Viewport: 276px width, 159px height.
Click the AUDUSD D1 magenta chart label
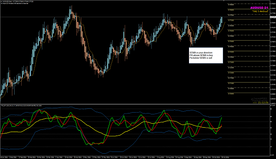[259, 8]
